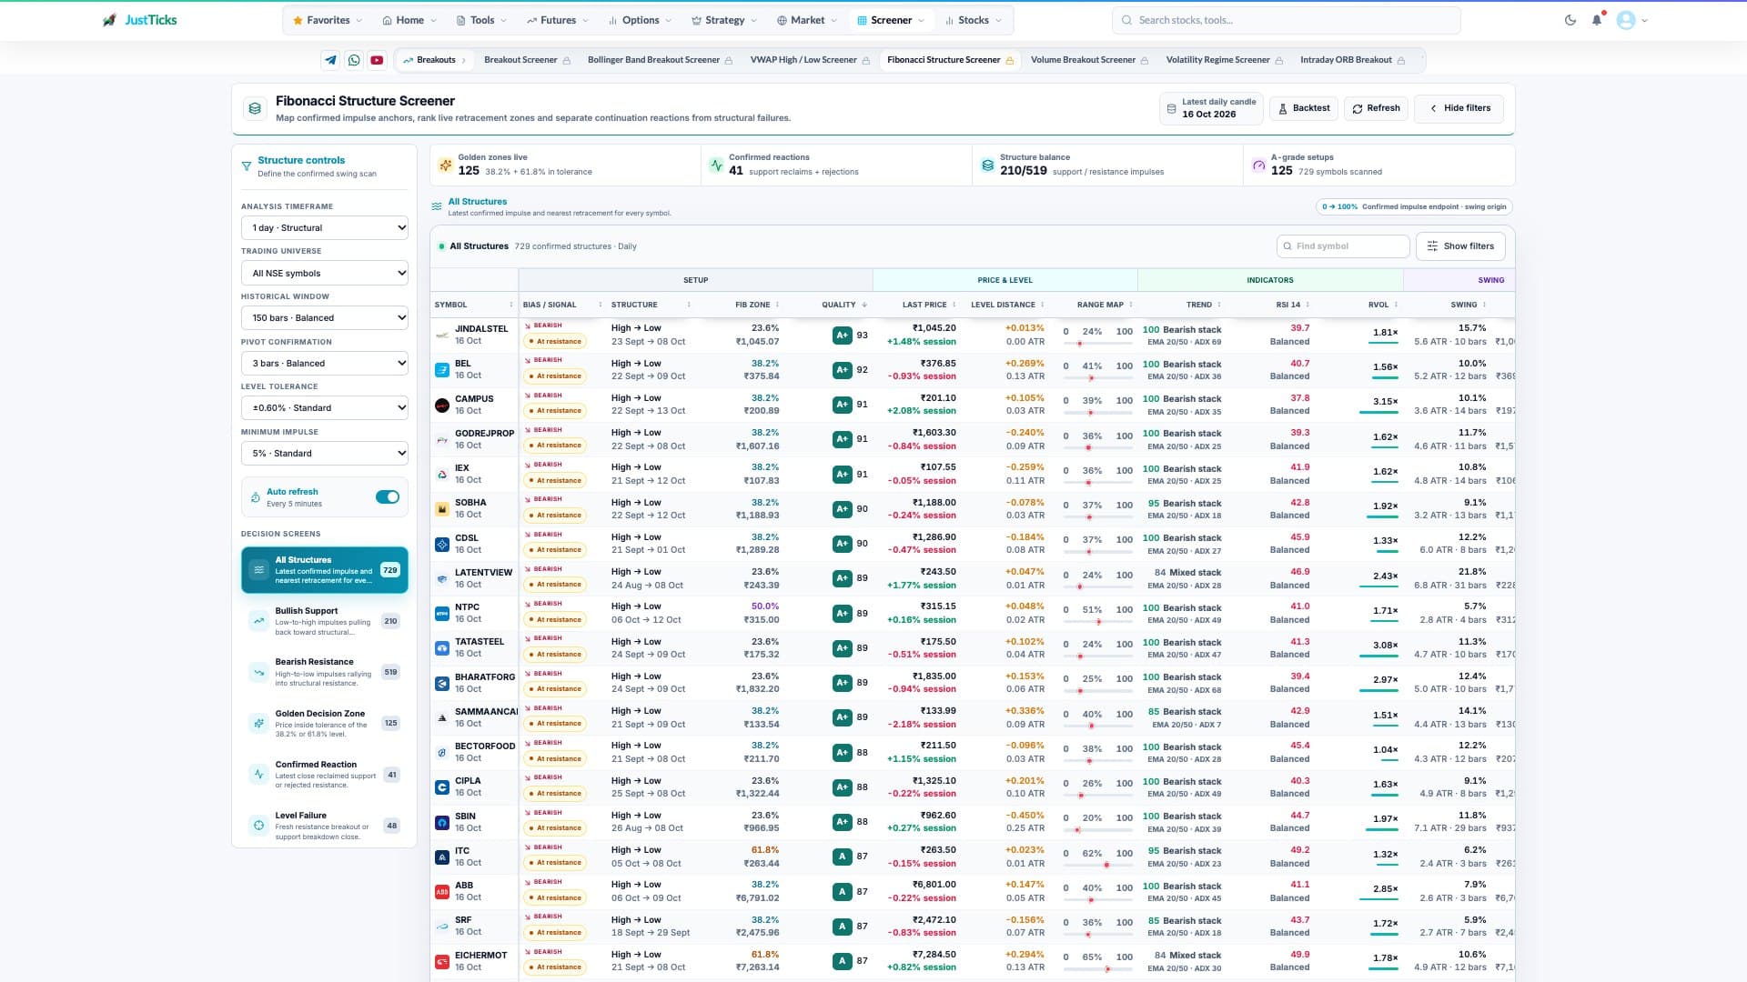Open the WhatsApp icon link
Image resolution: width=1747 pixels, height=982 pixels.
354,60
